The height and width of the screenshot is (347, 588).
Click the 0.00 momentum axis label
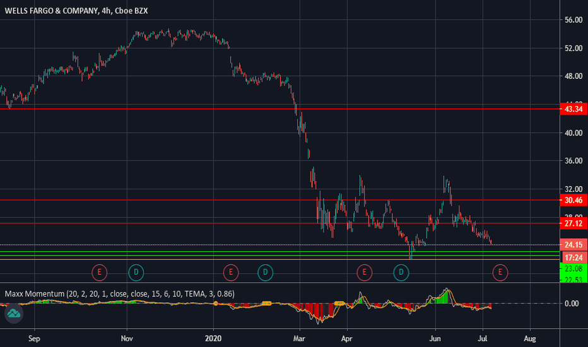[x=572, y=303]
